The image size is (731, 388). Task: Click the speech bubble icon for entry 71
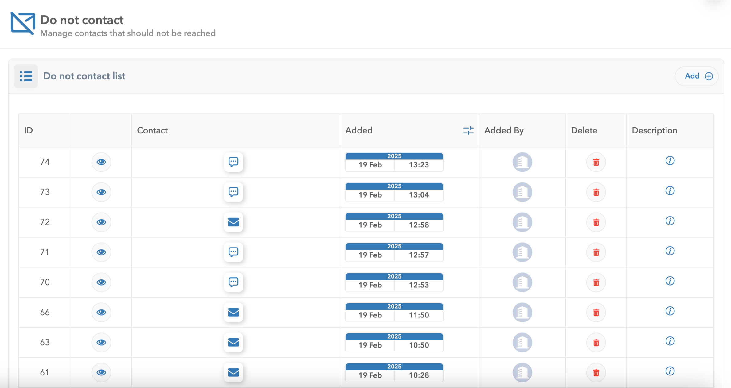click(233, 252)
